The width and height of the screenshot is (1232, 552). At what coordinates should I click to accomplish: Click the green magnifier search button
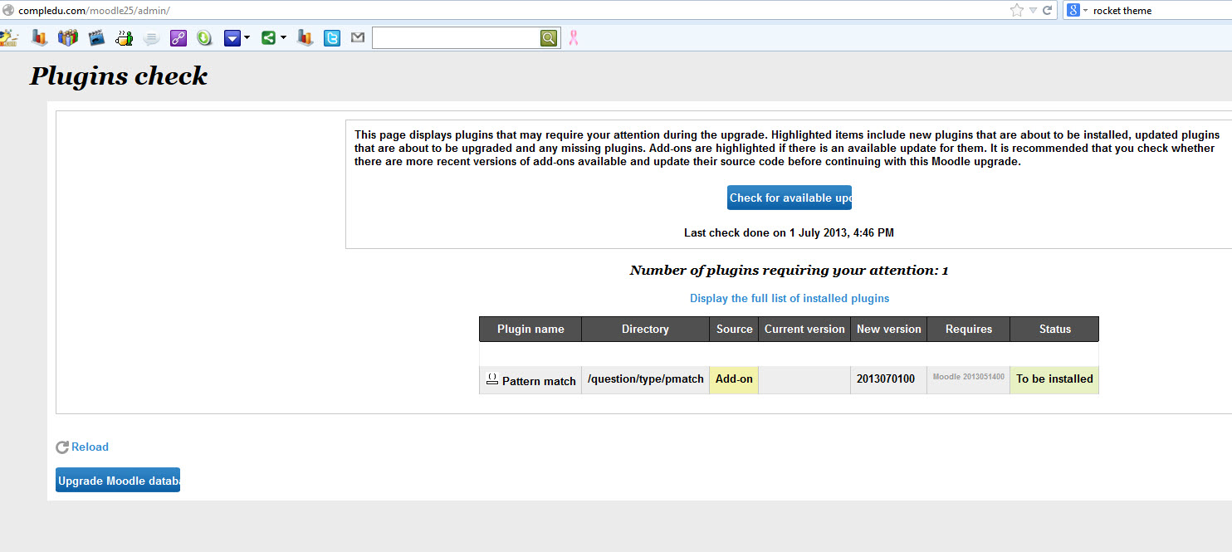549,37
